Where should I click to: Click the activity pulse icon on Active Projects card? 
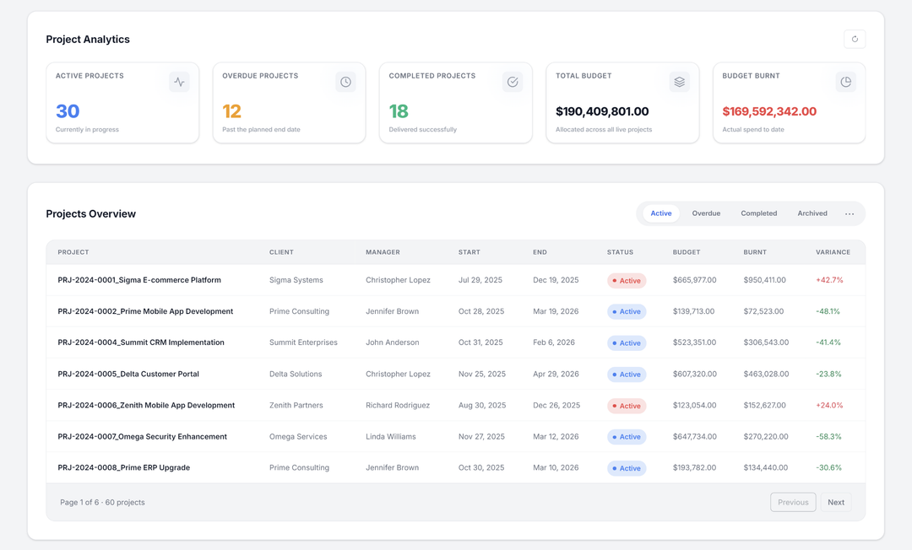[x=179, y=82]
